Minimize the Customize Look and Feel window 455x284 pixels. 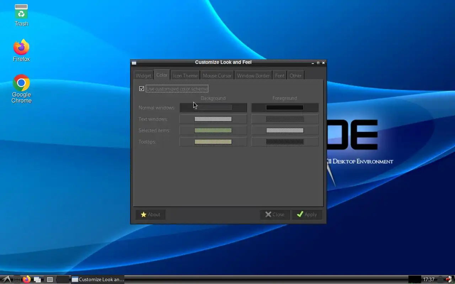(313, 63)
